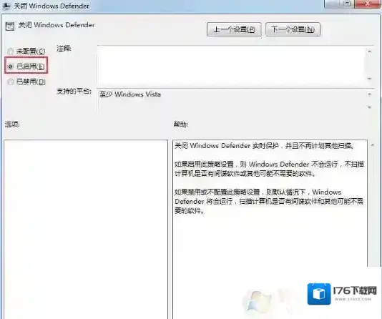Close the 关闭 Windows Defender dialog window

[x=368, y=4]
